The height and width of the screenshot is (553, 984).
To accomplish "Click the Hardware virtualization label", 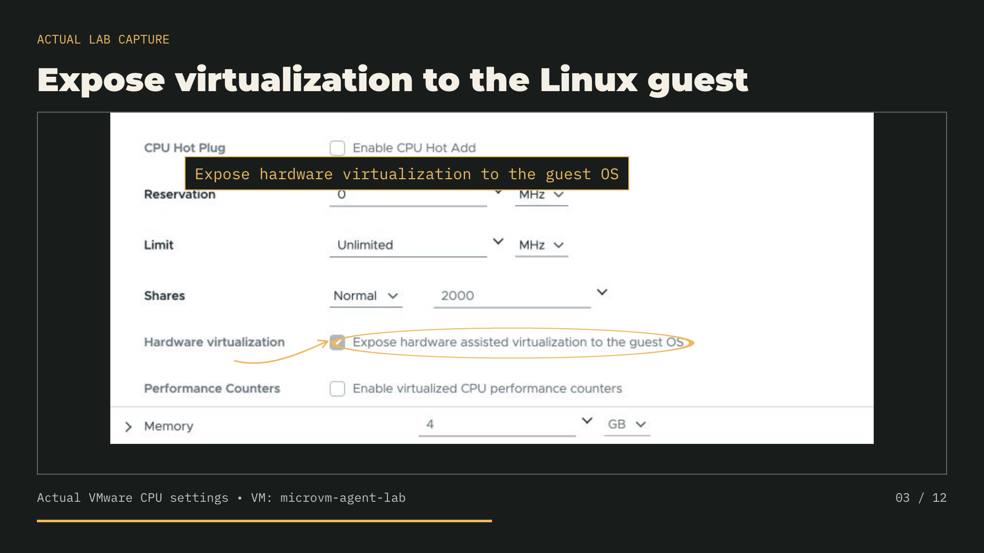I will [214, 342].
